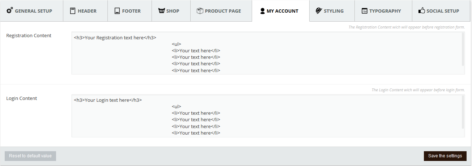
Task: Click the 'Your Login text here' line
Action: pyautogui.click(x=108, y=100)
